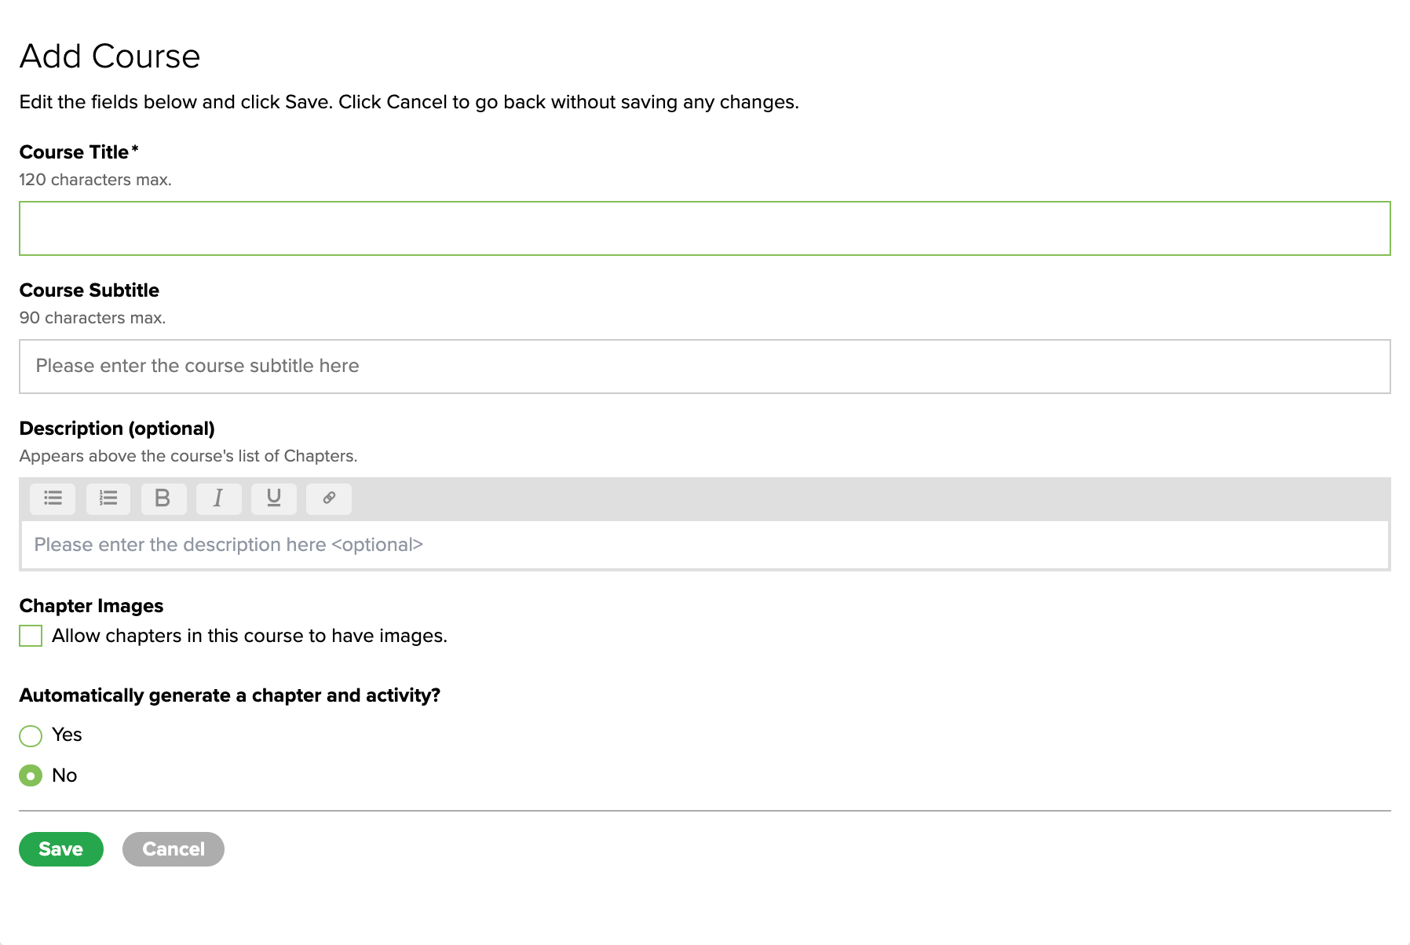1410x945 pixels.
Task: Toggle italic formatting in the description editor
Action: coord(218,498)
